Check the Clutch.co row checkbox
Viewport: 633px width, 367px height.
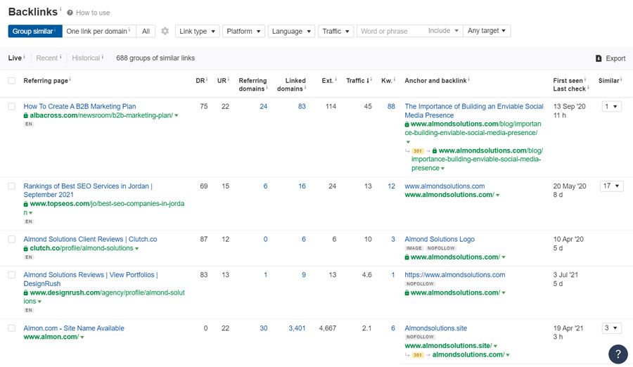(12, 240)
